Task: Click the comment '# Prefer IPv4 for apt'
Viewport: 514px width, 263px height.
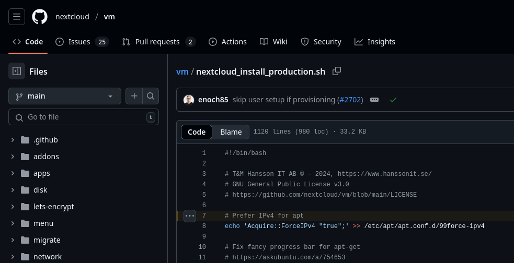Action: click(264, 216)
